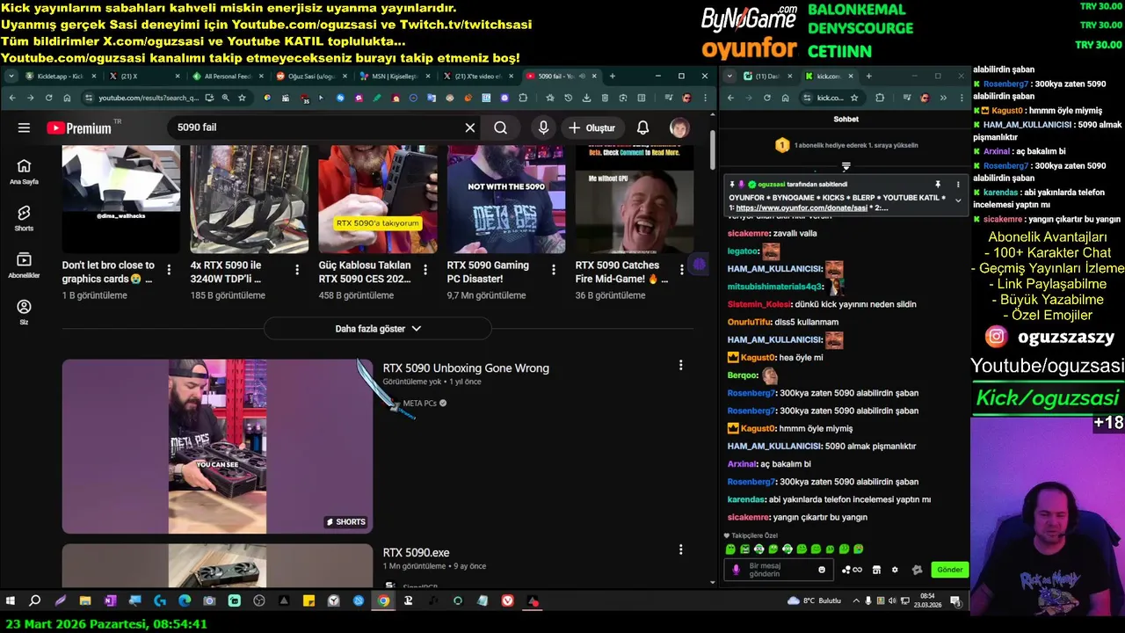Show hidden system tray icons
Screen dimensions: 1125x633
coord(858,601)
